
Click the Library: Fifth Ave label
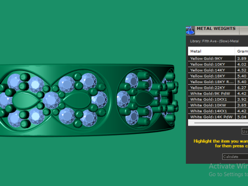pyautogui.click(x=214, y=41)
